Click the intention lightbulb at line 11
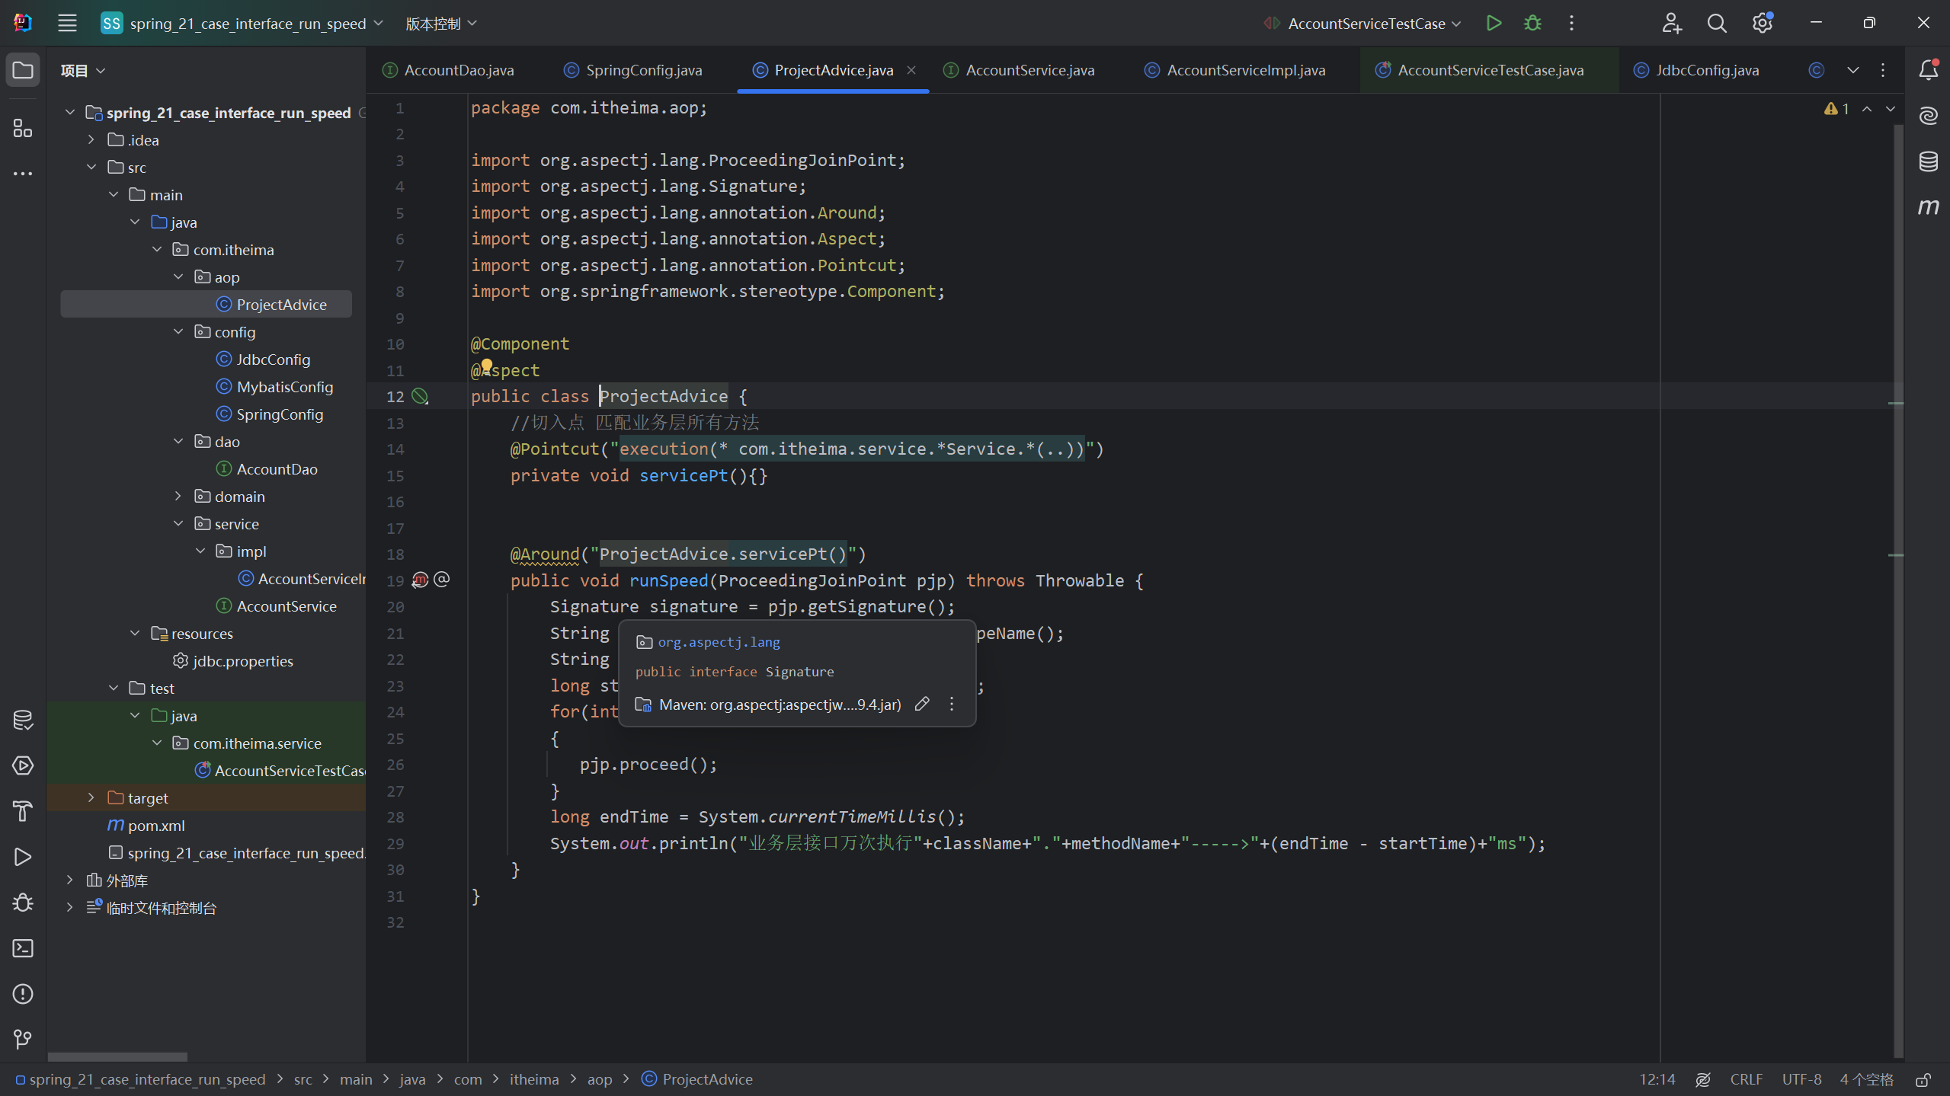The image size is (1950, 1096). click(x=486, y=367)
